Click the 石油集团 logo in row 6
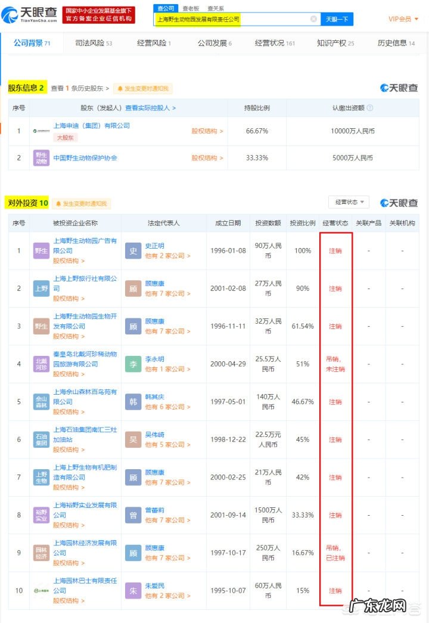This screenshot has height=623, width=429. tap(41, 439)
